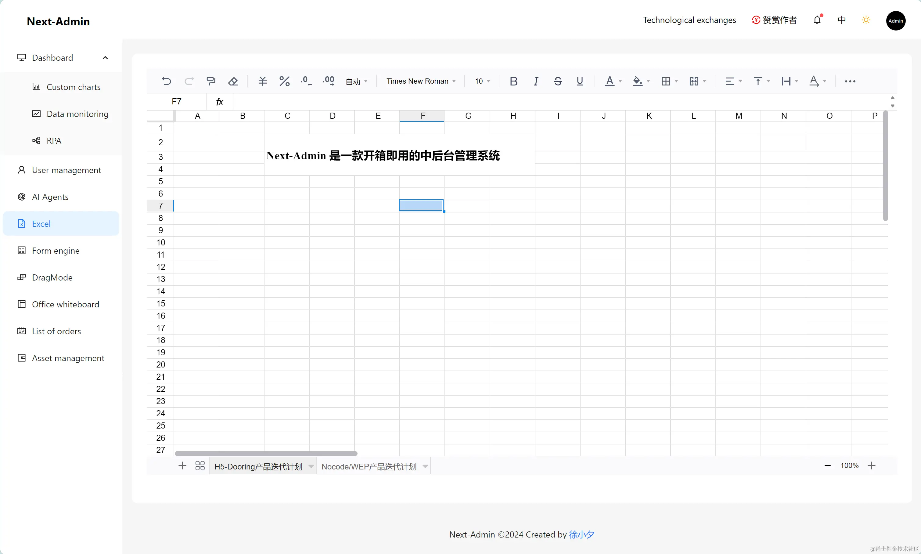Click the undo icon in spreadsheet toolbar
Image resolution: width=921 pixels, height=554 pixels.
click(x=166, y=81)
